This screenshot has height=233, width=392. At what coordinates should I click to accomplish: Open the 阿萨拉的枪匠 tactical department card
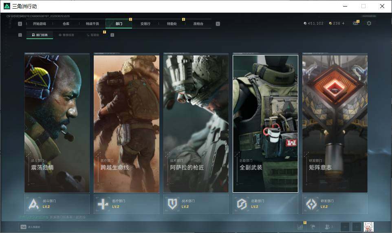point(196,124)
